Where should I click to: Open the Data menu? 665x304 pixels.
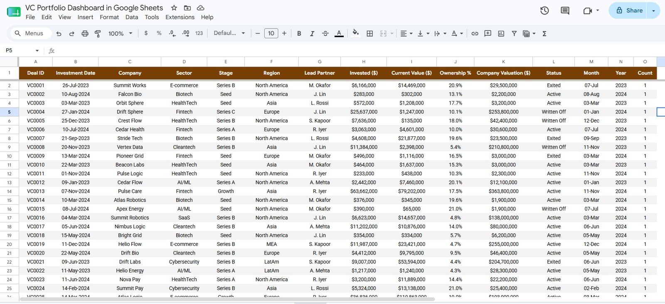(132, 17)
